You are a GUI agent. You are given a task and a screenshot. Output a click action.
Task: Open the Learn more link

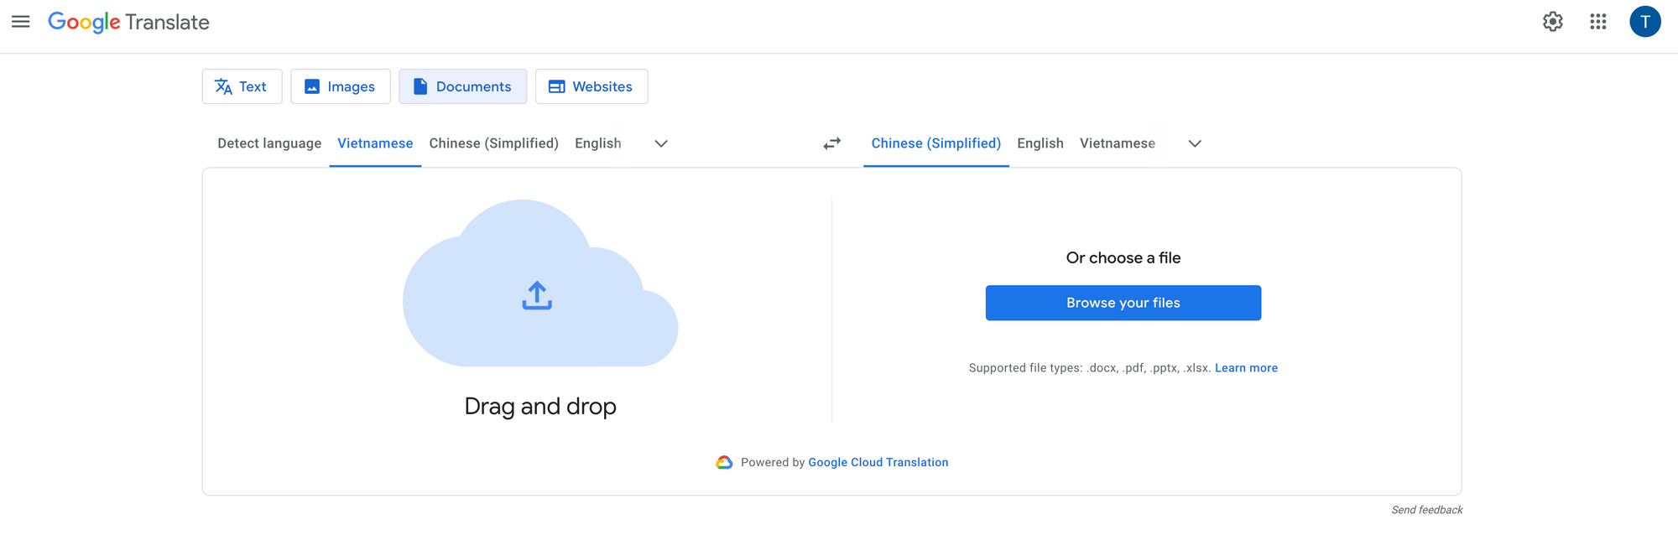(1246, 368)
